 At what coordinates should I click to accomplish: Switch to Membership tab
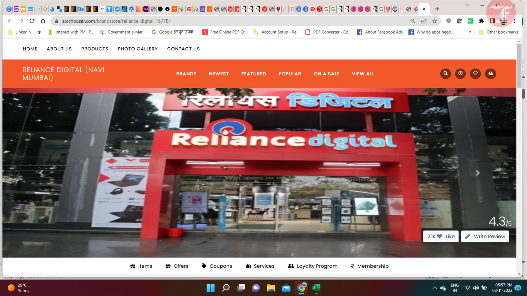point(370,266)
